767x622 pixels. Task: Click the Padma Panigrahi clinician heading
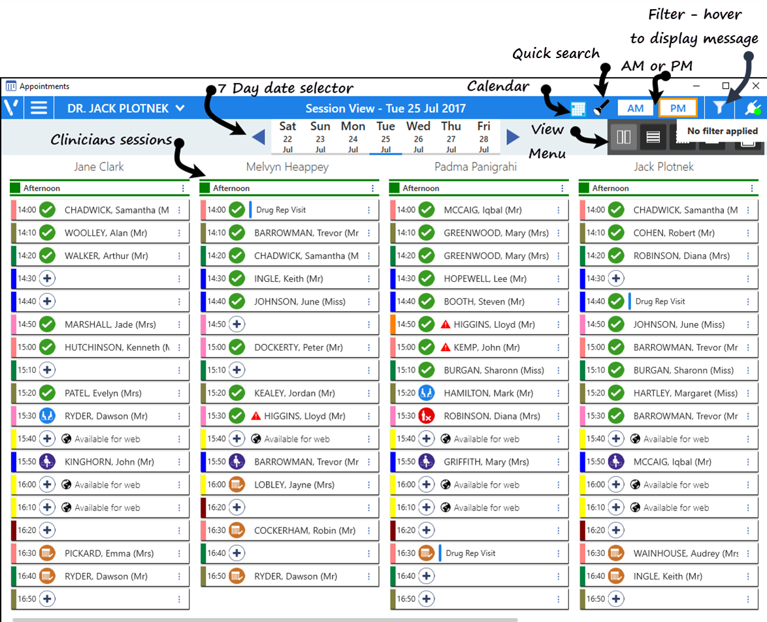(476, 166)
